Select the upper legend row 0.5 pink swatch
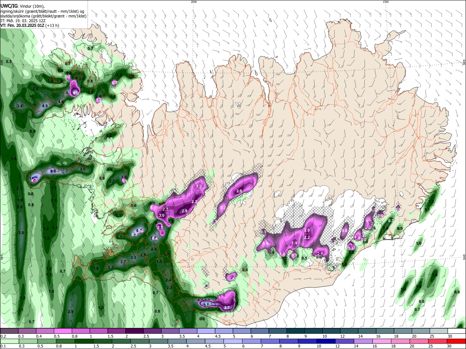Screen dimensions: 466x349 (x=63, y=331)
